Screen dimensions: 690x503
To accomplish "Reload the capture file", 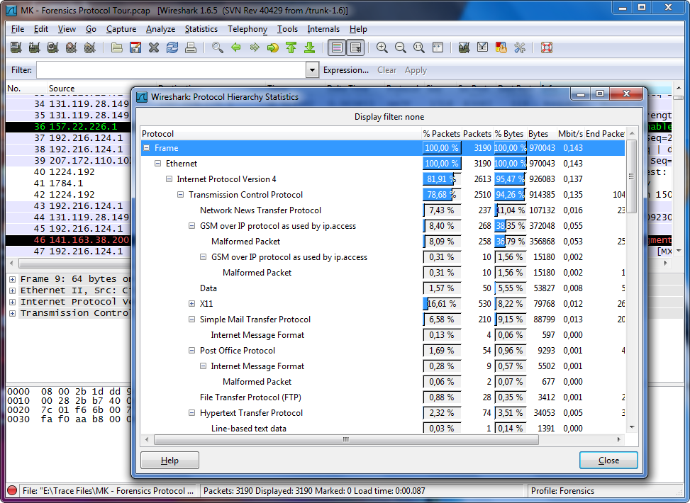I will (172, 47).
